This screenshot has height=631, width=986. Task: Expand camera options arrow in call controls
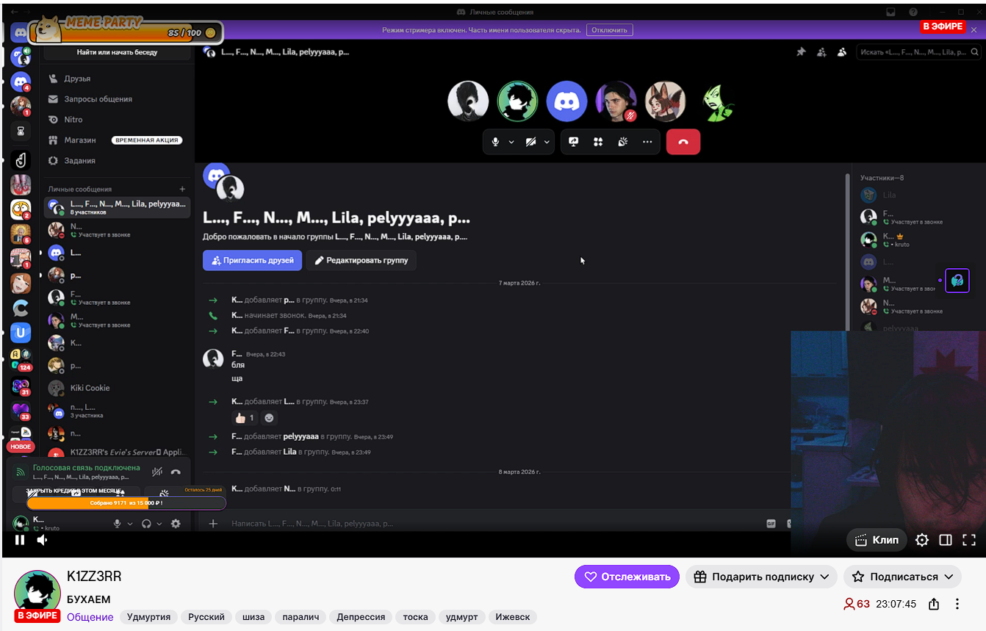(547, 142)
